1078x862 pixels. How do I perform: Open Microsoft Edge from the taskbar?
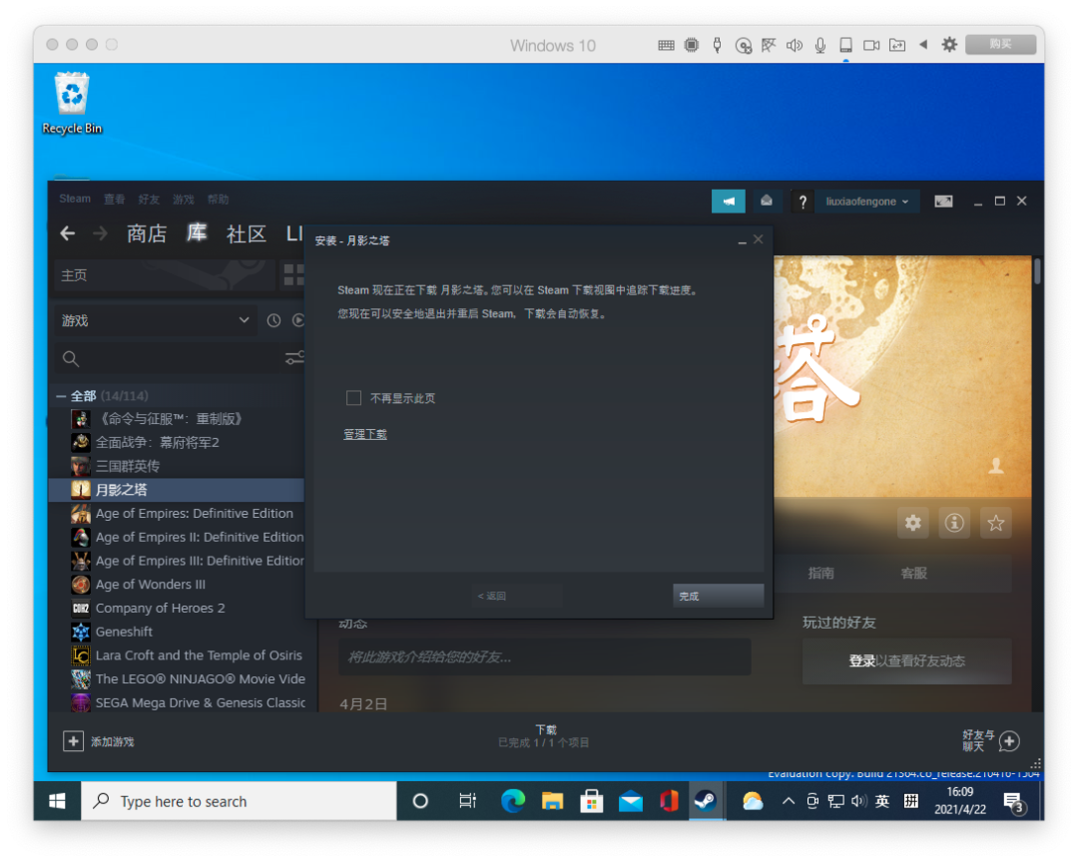[513, 801]
